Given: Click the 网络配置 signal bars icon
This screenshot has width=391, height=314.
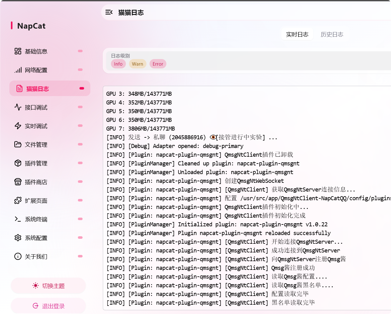Looking at the screenshot, I should click(18, 70).
